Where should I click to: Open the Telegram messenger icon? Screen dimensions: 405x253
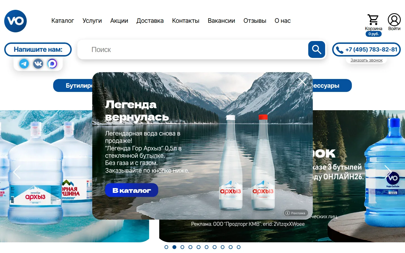click(24, 64)
